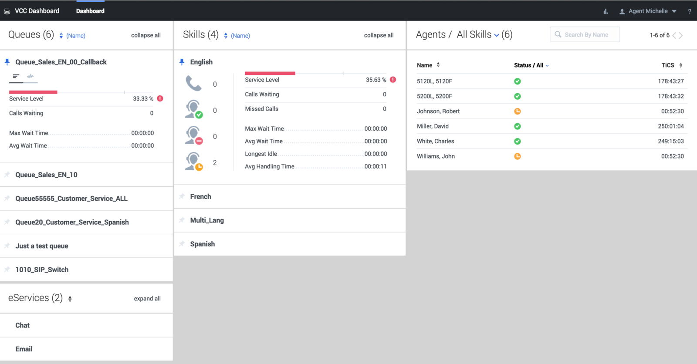697x364 pixels.
Task: Pin the Multi_Lang skill
Action: click(182, 220)
